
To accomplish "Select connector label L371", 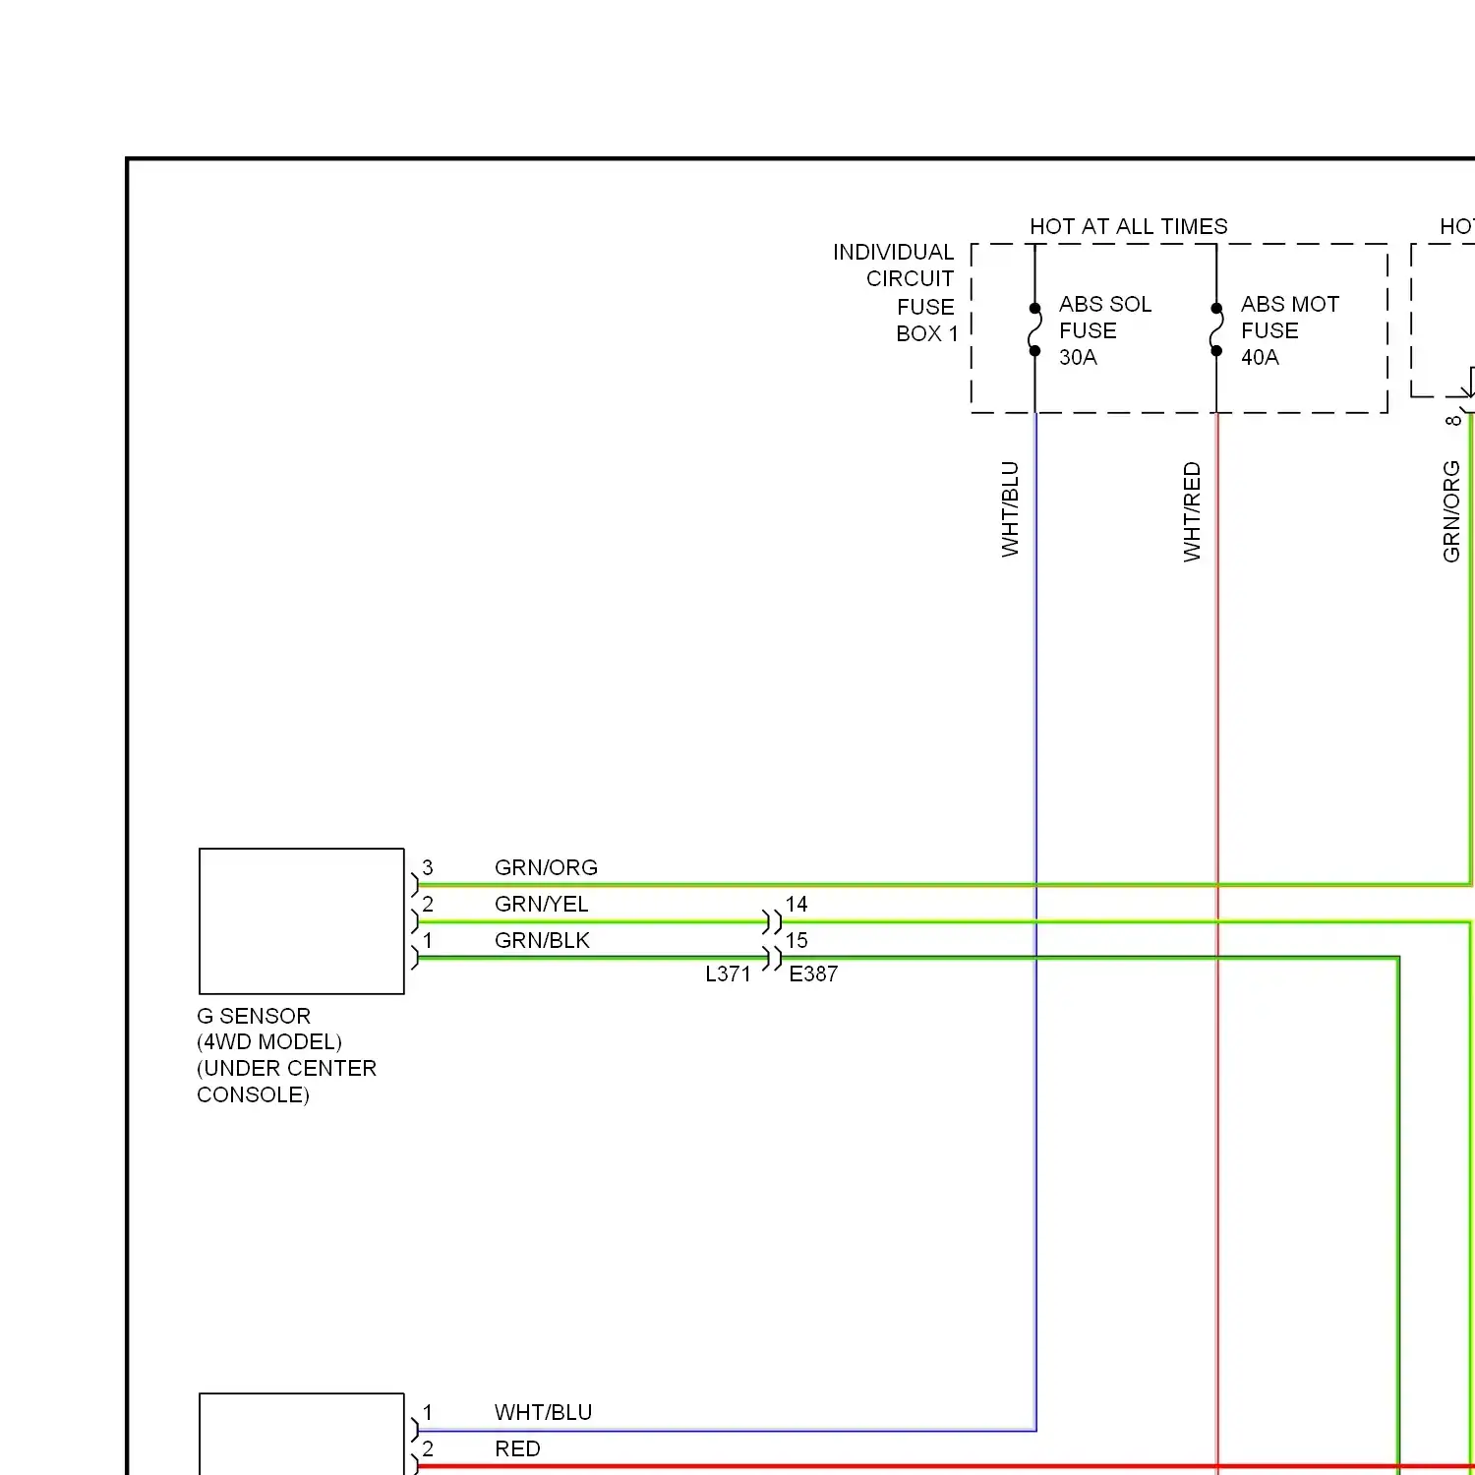I will (728, 973).
